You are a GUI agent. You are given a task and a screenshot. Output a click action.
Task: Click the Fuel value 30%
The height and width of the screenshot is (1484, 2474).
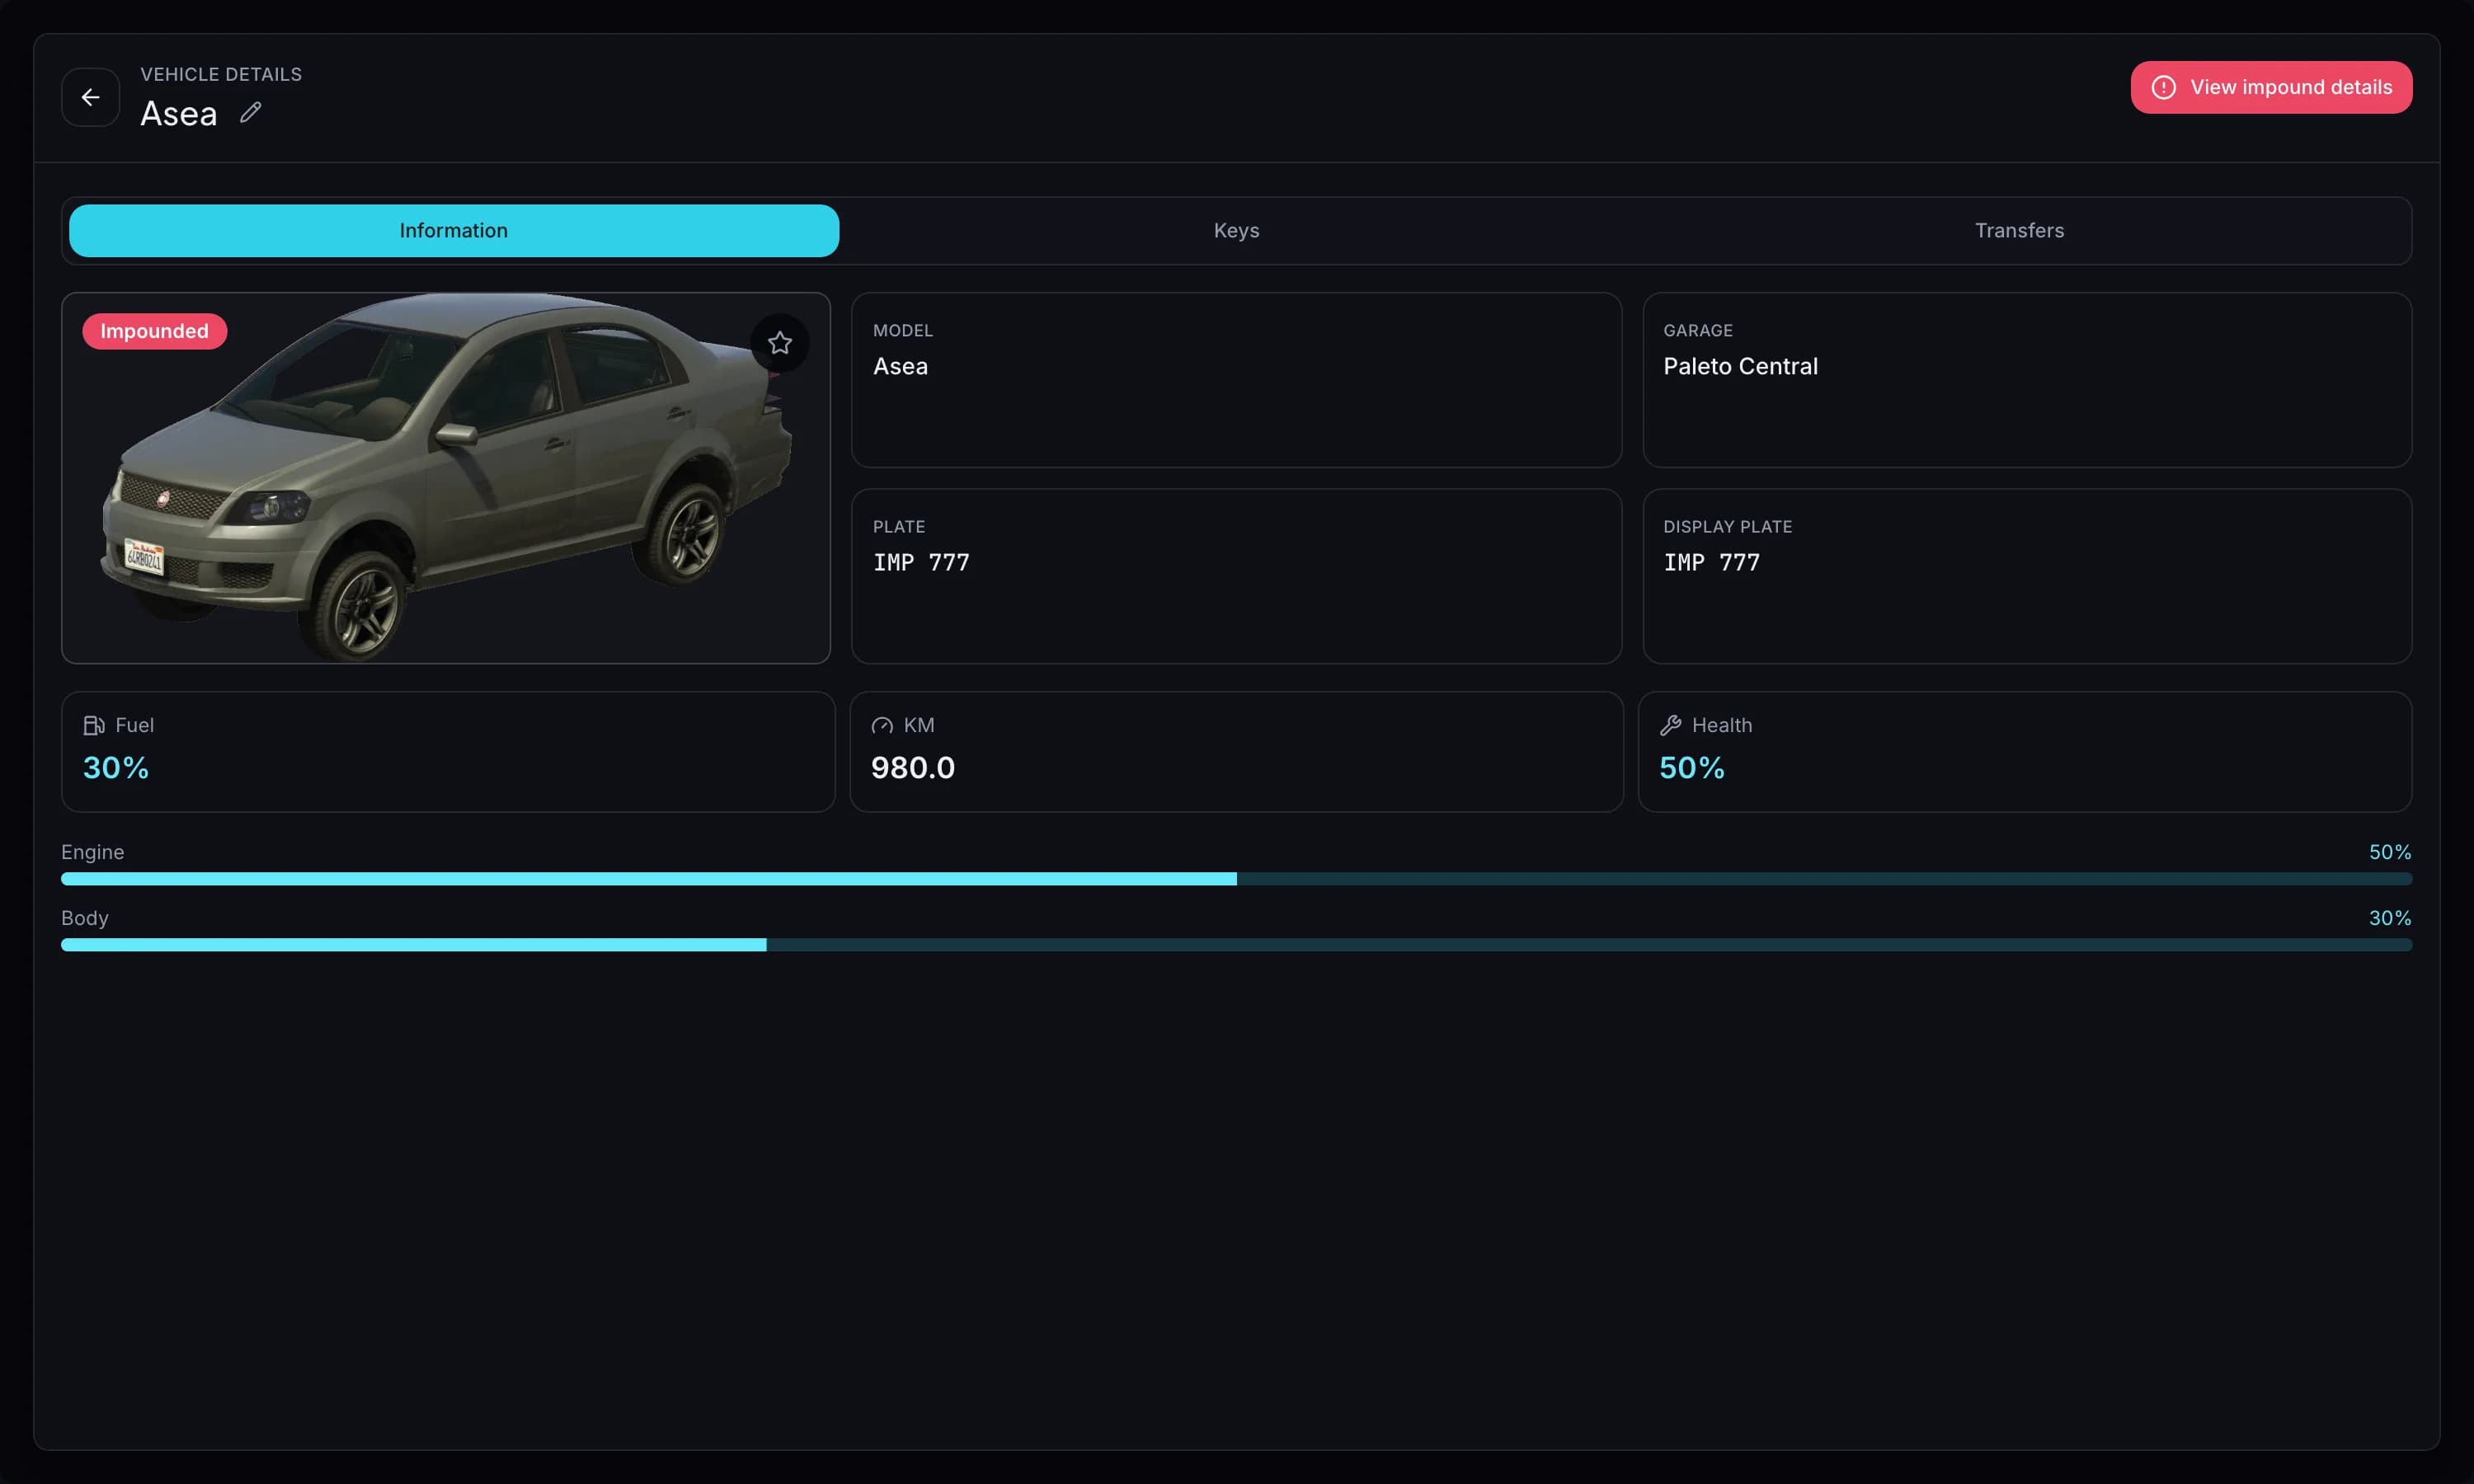tap(116, 768)
